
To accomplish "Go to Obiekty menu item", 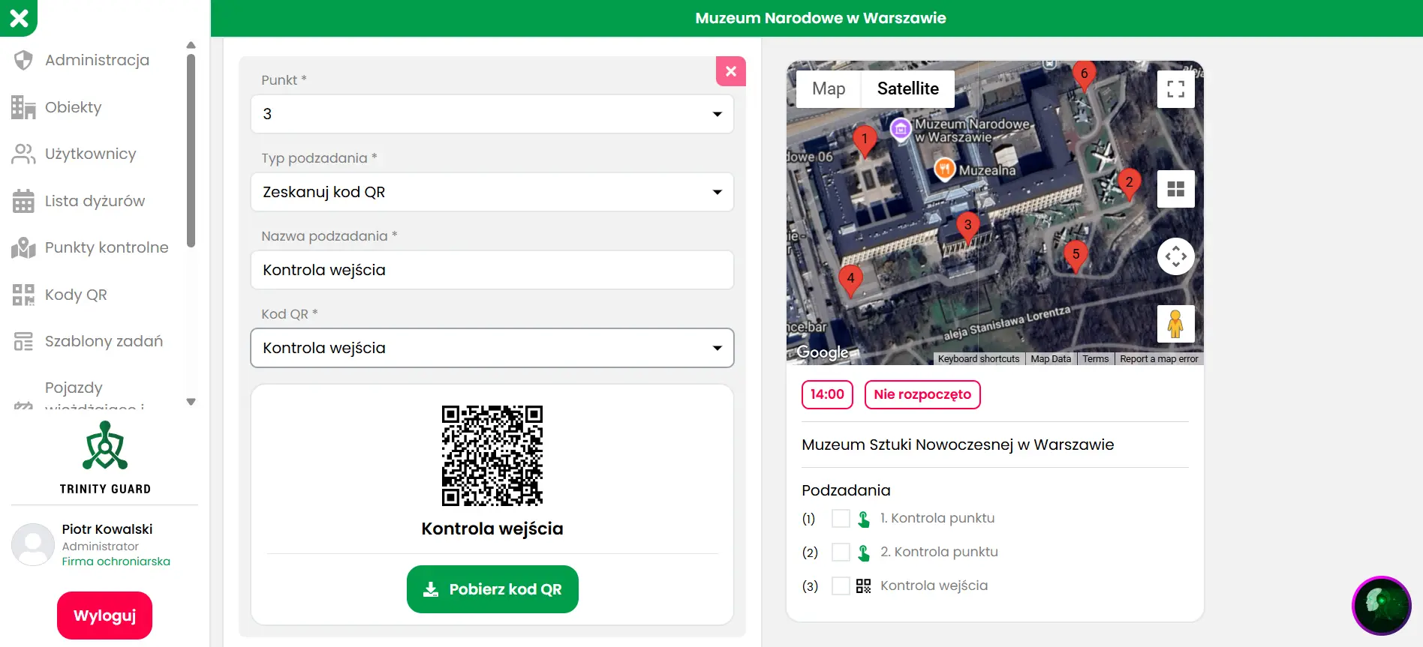I will point(73,107).
